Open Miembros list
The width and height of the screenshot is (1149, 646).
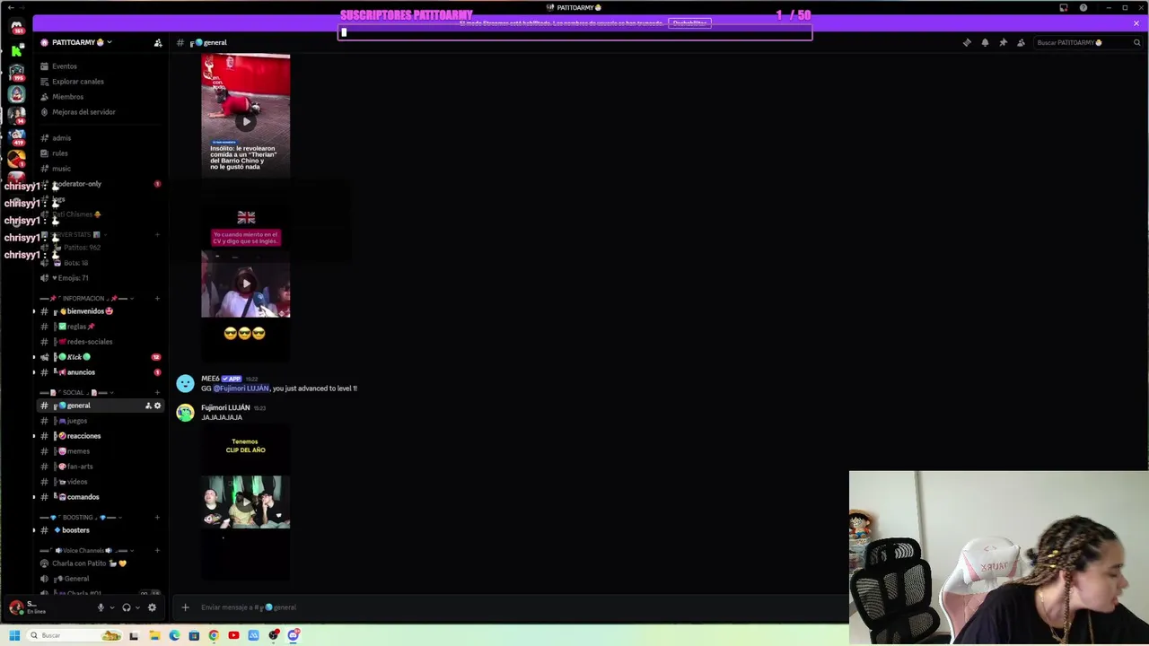pos(100,97)
